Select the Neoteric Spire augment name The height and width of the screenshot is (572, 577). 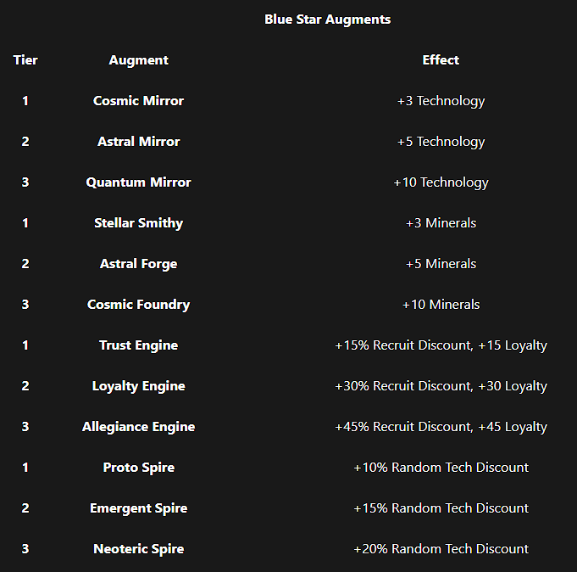(x=138, y=549)
